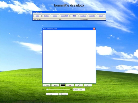138x103 pixels.
Task: Click the brush size slider
Action: 58,90
